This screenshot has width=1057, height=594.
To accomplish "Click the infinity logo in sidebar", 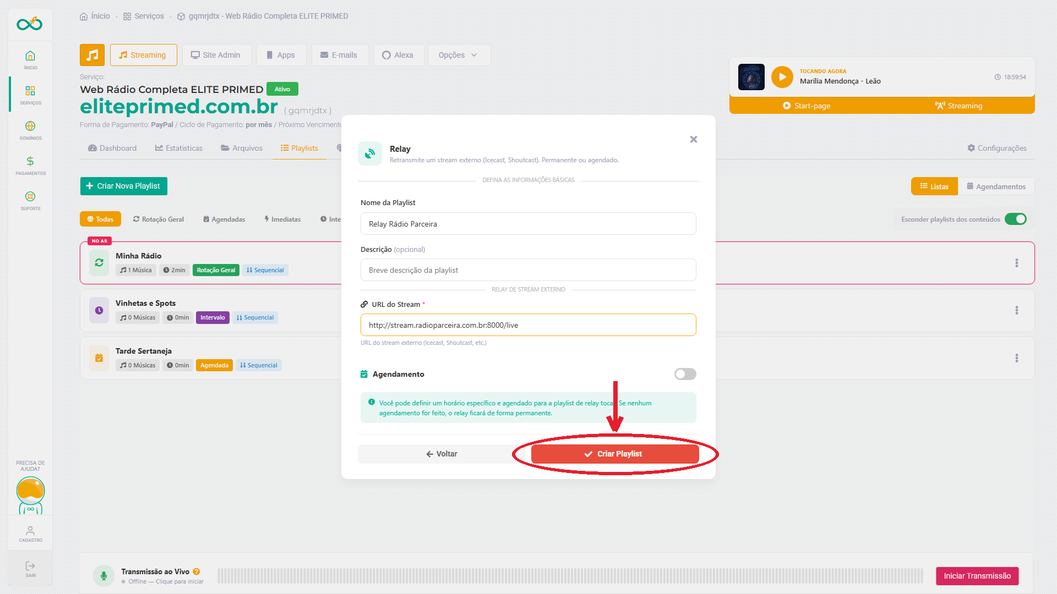I will point(30,24).
